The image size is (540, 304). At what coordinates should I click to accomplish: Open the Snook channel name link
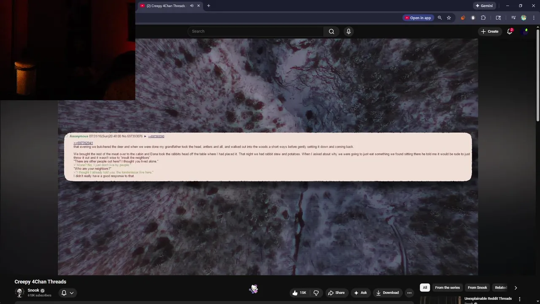pos(33,290)
